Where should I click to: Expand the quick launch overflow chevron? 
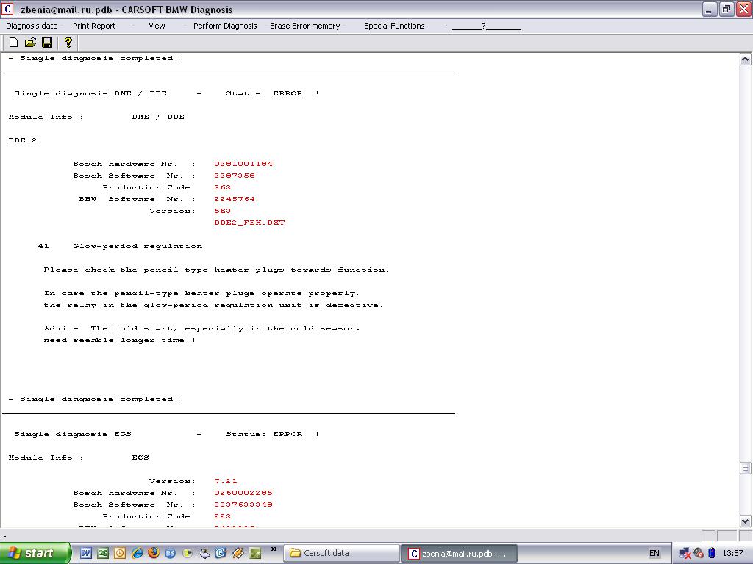pyautogui.click(x=274, y=549)
